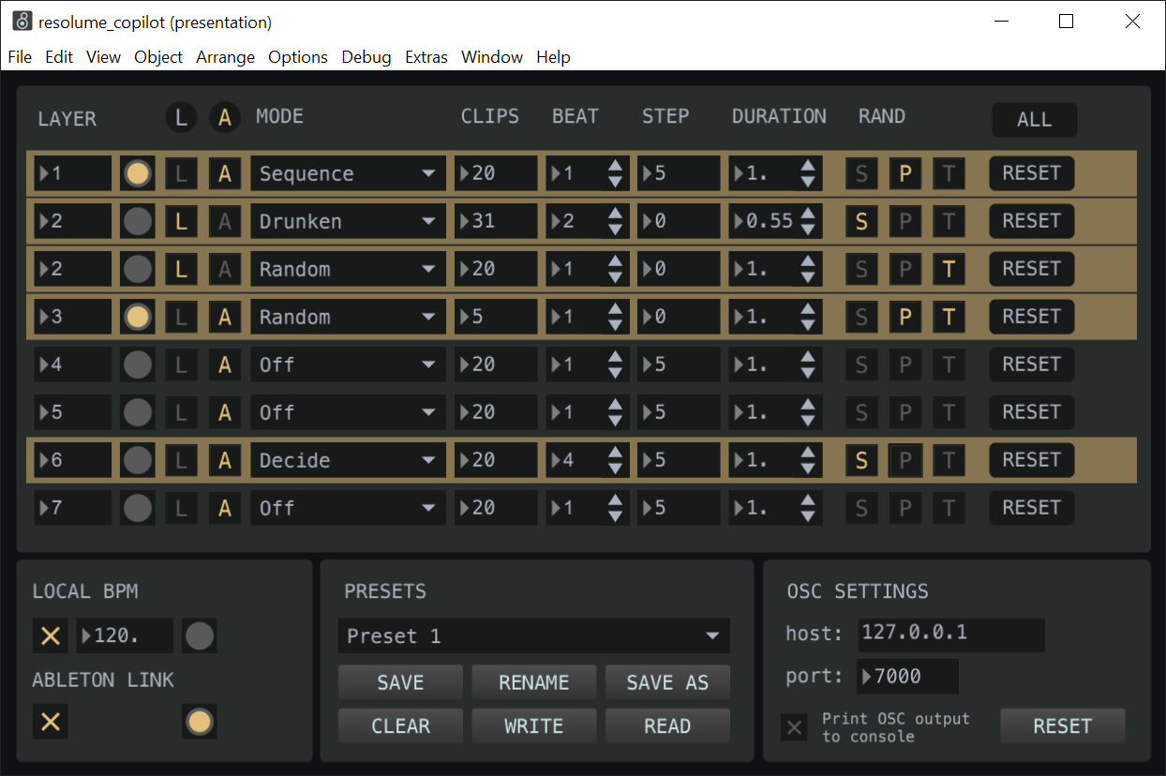Disable the Ableton Link X toggle
Image resolution: width=1166 pixels, height=776 pixels.
pos(51,722)
